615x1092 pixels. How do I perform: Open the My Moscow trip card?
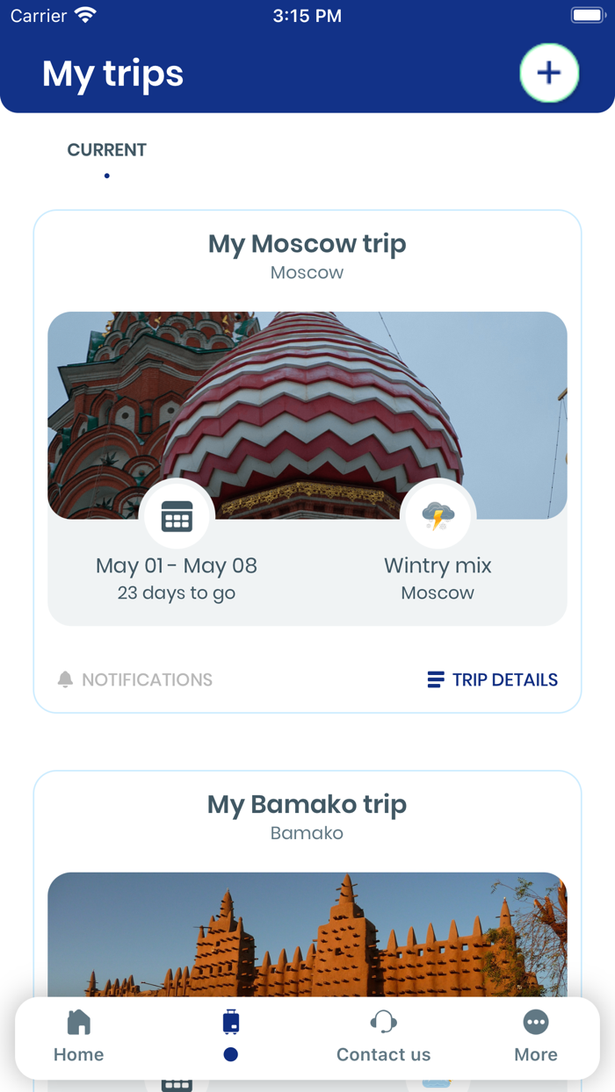tap(307, 243)
